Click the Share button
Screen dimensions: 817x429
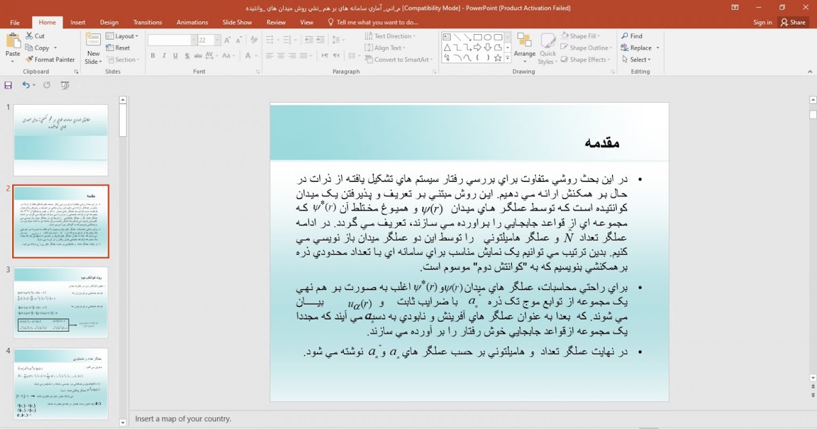pos(794,22)
